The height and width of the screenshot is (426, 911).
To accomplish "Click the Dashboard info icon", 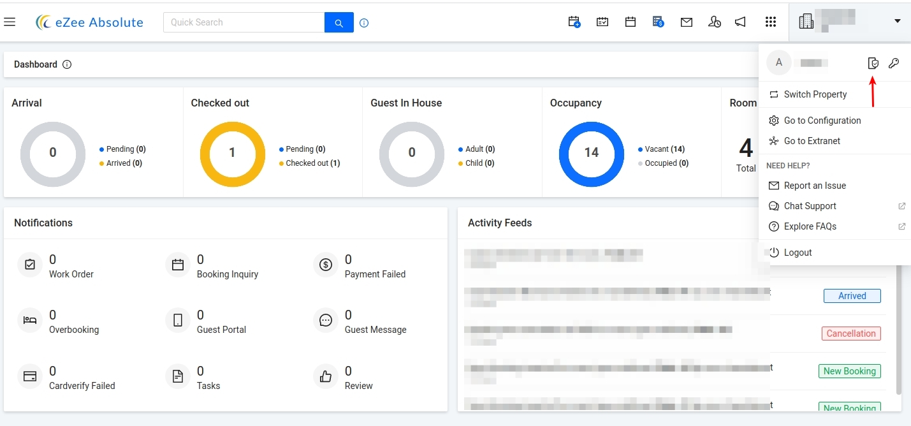I will (67, 64).
